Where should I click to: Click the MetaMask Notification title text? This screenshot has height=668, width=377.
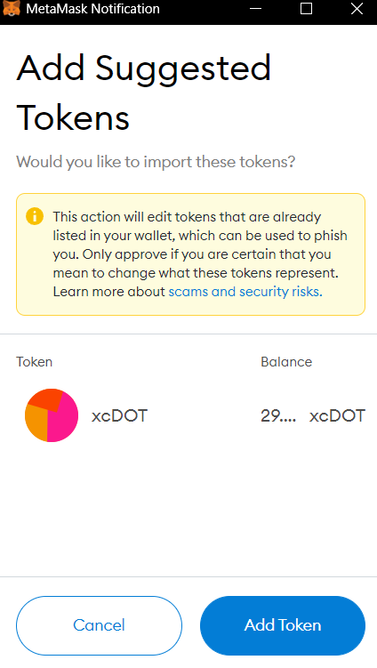[x=92, y=9]
